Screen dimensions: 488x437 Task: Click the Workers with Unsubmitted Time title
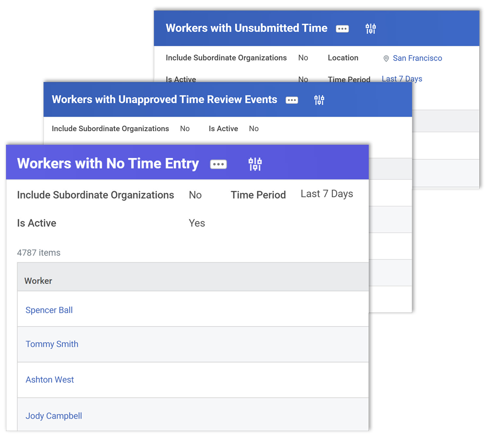(x=246, y=28)
